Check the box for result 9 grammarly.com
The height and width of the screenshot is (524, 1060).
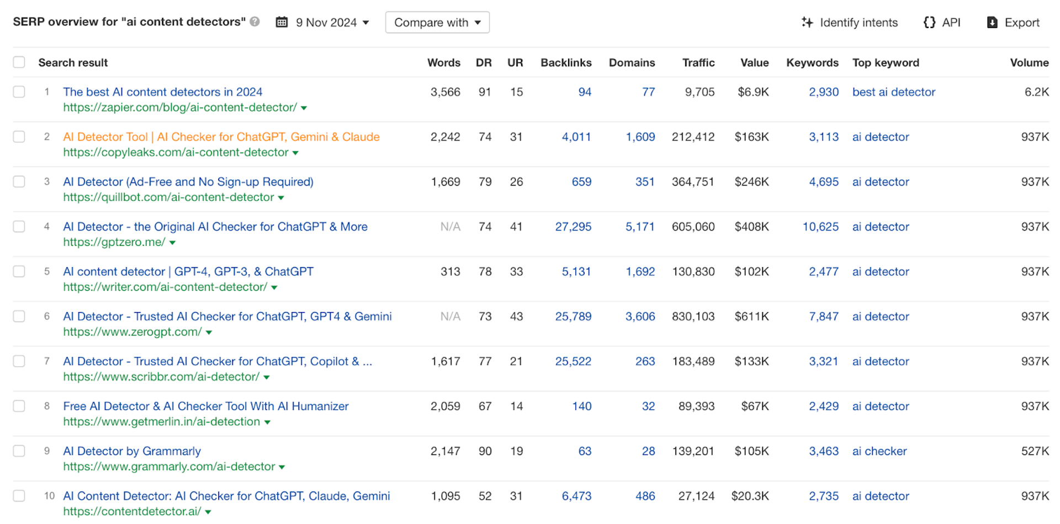click(x=19, y=451)
